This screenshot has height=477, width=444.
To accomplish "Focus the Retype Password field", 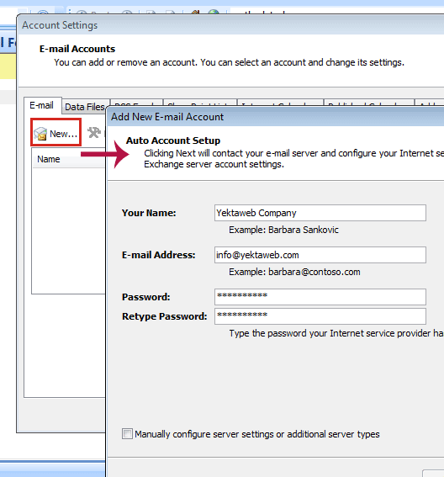I will pos(320,316).
